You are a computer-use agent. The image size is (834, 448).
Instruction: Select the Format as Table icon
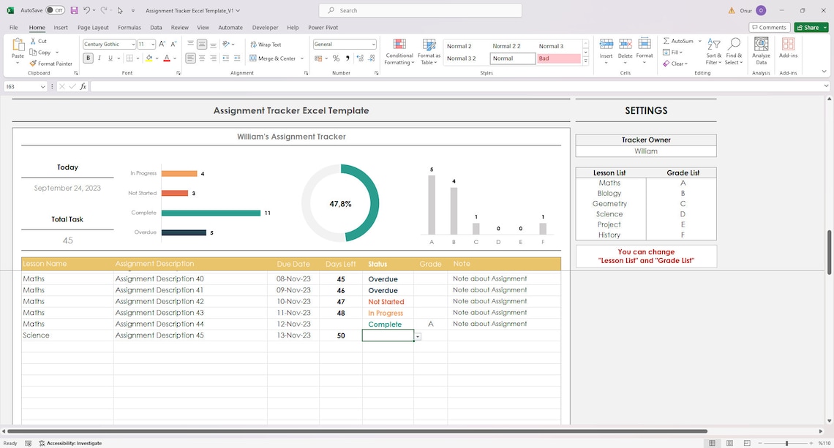coord(429,51)
